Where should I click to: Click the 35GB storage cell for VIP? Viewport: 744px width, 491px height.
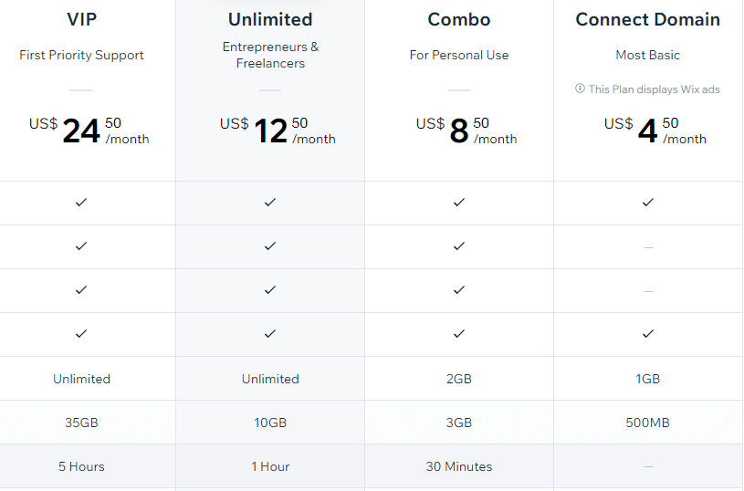pos(81,423)
